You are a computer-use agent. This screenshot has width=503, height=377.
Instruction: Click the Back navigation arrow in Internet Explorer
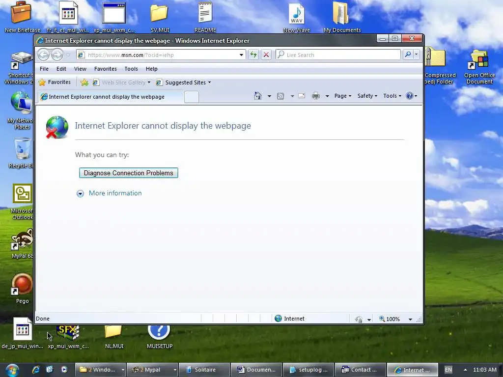coord(44,55)
